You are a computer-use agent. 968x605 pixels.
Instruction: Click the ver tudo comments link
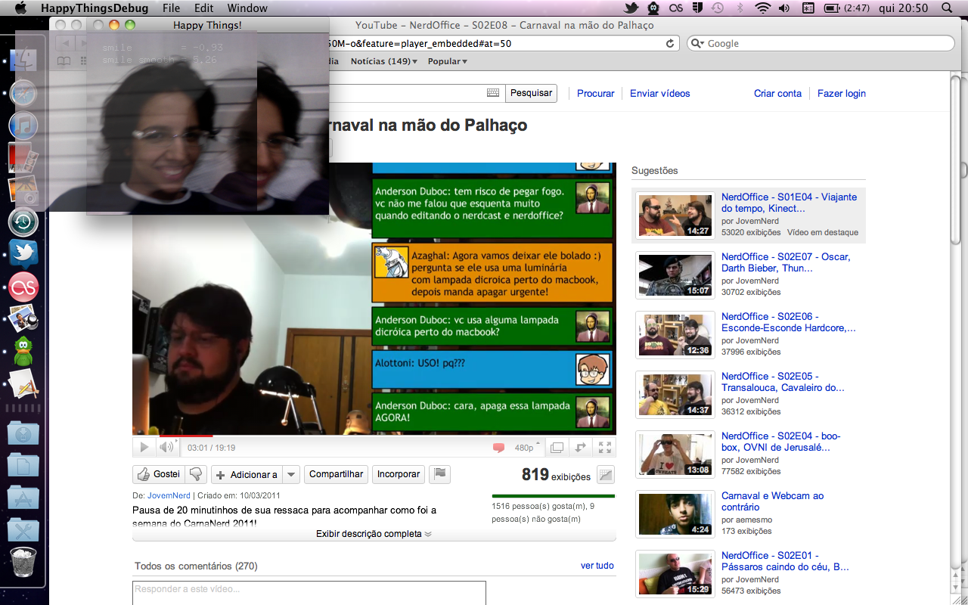click(x=597, y=566)
